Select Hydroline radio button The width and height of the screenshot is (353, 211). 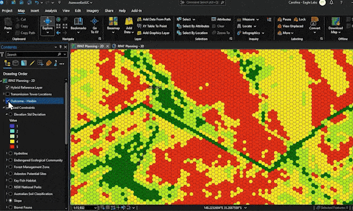click(11, 154)
